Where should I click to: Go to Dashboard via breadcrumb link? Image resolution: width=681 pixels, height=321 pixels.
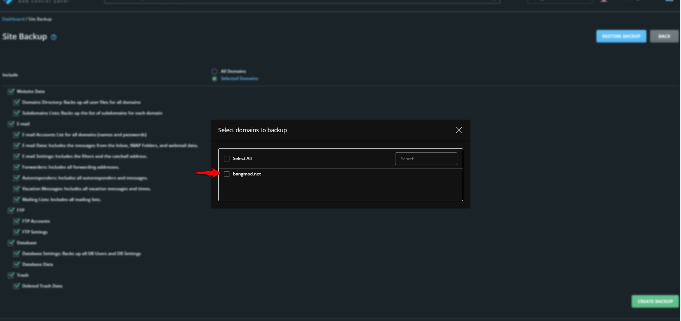click(x=13, y=19)
